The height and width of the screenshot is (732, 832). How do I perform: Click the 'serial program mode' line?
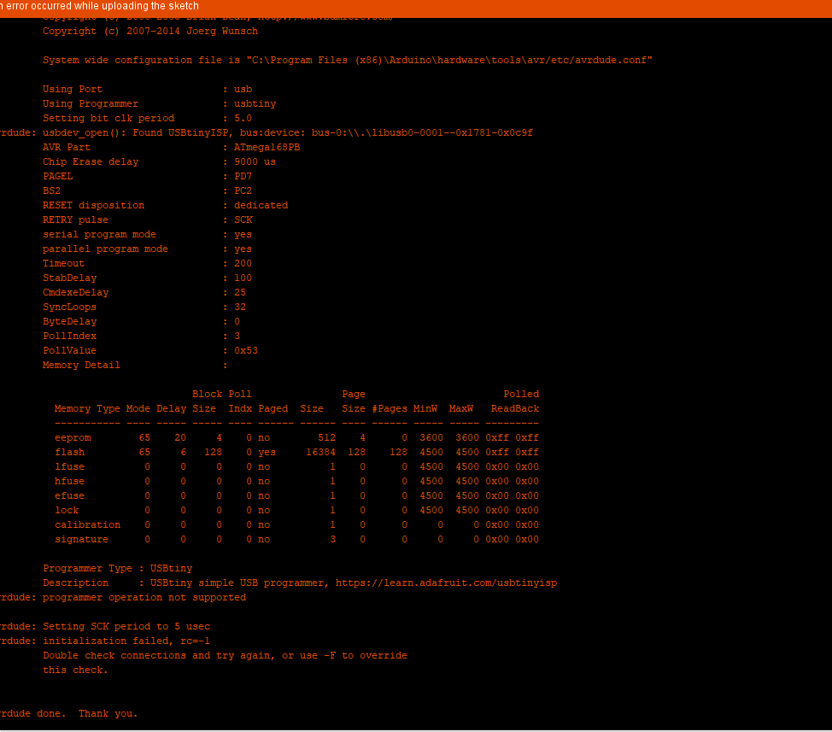(148, 234)
